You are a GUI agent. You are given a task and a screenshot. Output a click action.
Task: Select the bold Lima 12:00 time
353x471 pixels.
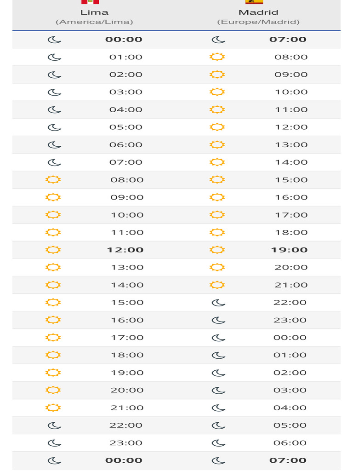(x=125, y=250)
